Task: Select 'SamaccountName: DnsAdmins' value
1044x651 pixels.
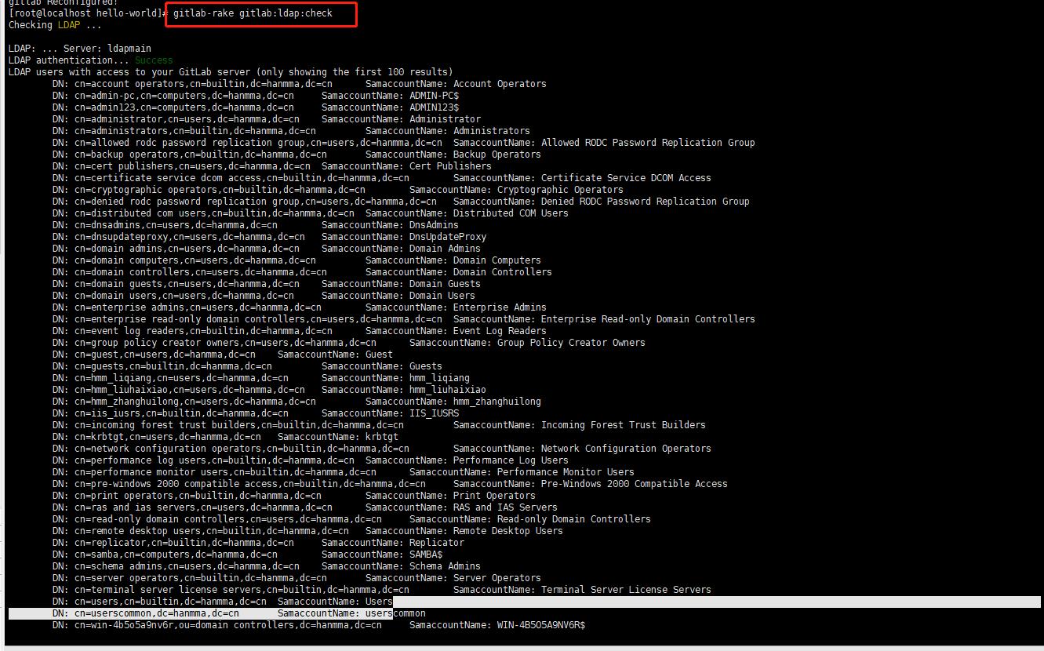Action: coord(391,225)
